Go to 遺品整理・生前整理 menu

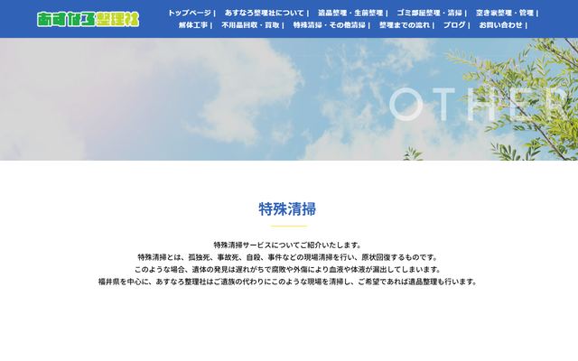point(350,13)
